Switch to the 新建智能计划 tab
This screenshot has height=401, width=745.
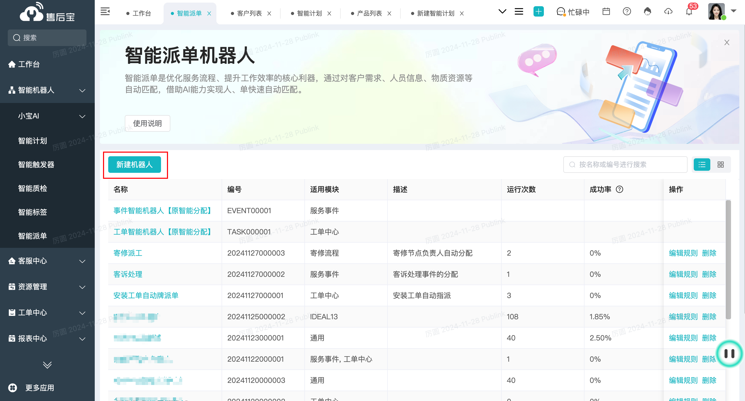[x=433, y=13]
